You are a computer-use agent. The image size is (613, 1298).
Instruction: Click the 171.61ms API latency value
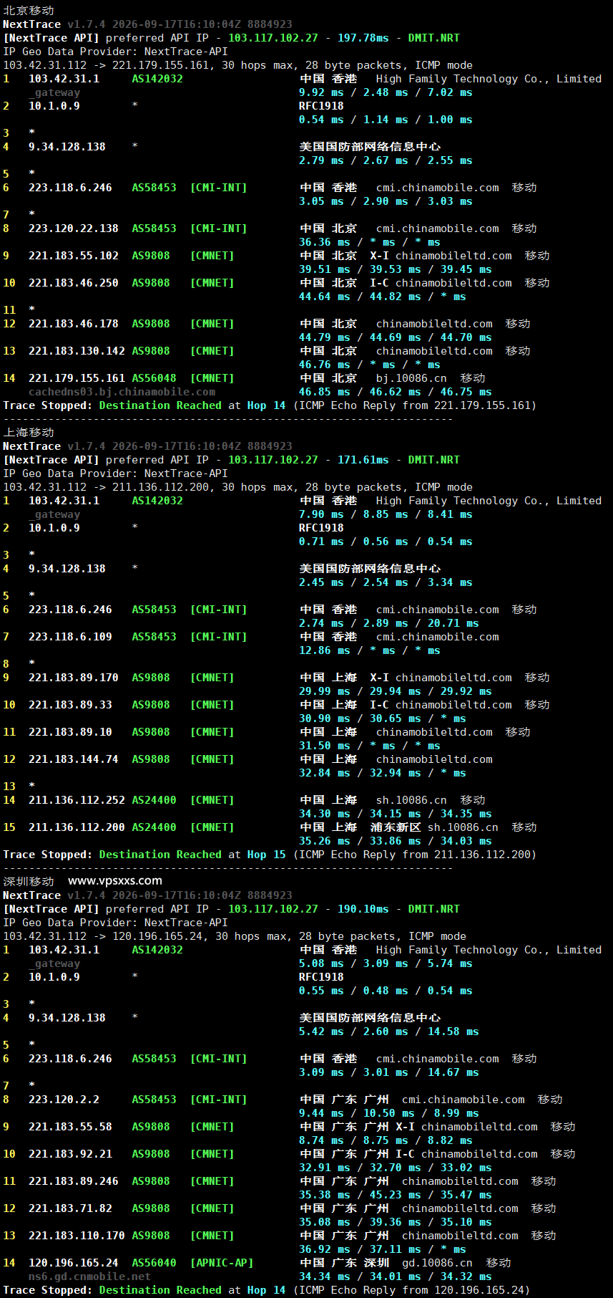tap(363, 460)
